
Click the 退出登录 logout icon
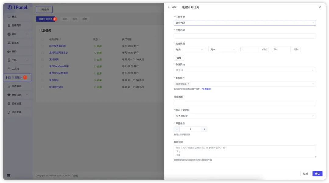[x=9, y=112]
